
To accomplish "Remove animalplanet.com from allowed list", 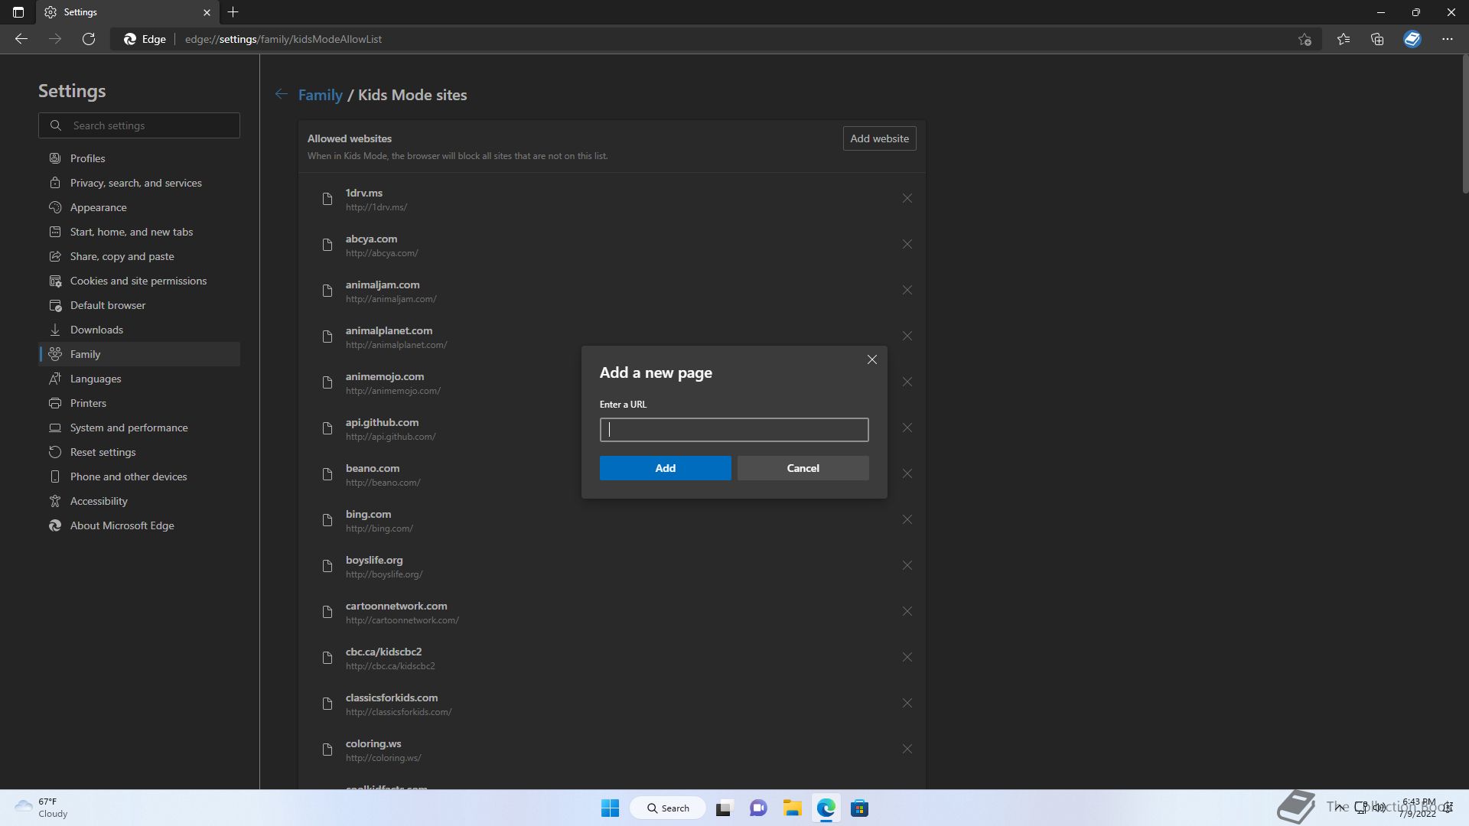I will [907, 337].
